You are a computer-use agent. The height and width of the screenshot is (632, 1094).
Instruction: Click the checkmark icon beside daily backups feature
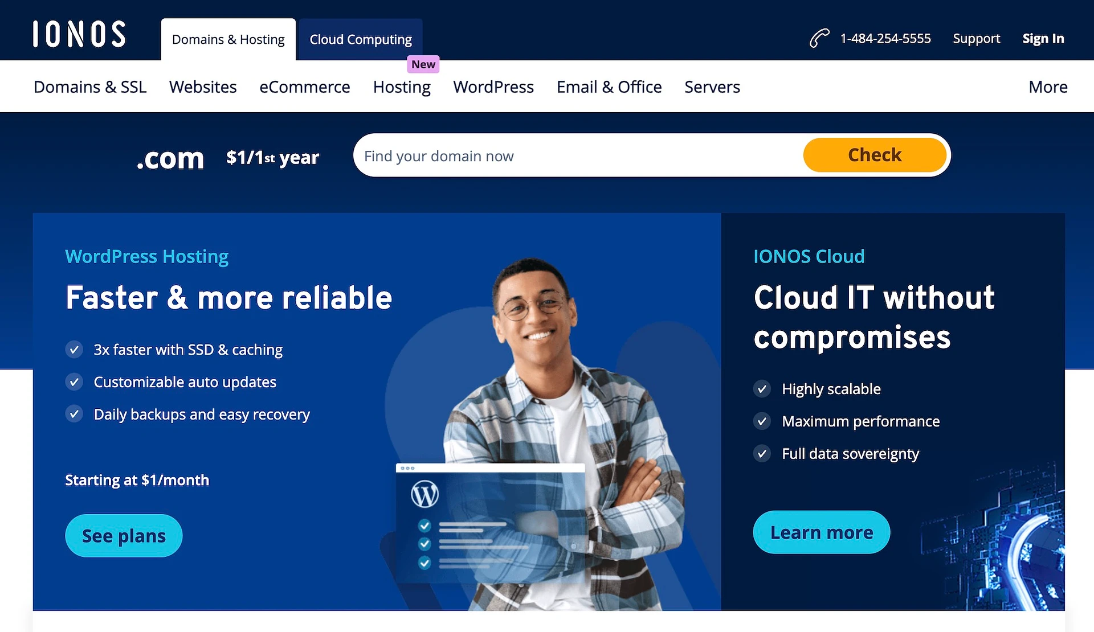[x=74, y=415]
